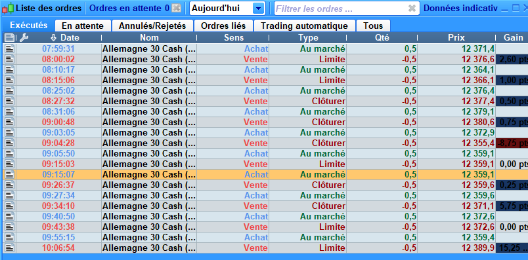Open details icon for the 09:34:10 order
The height and width of the screenshot is (260, 528).
coord(10,206)
